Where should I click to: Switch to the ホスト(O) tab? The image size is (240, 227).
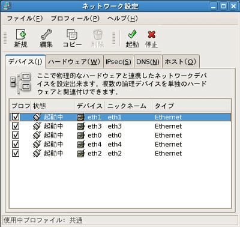(181, 62)
